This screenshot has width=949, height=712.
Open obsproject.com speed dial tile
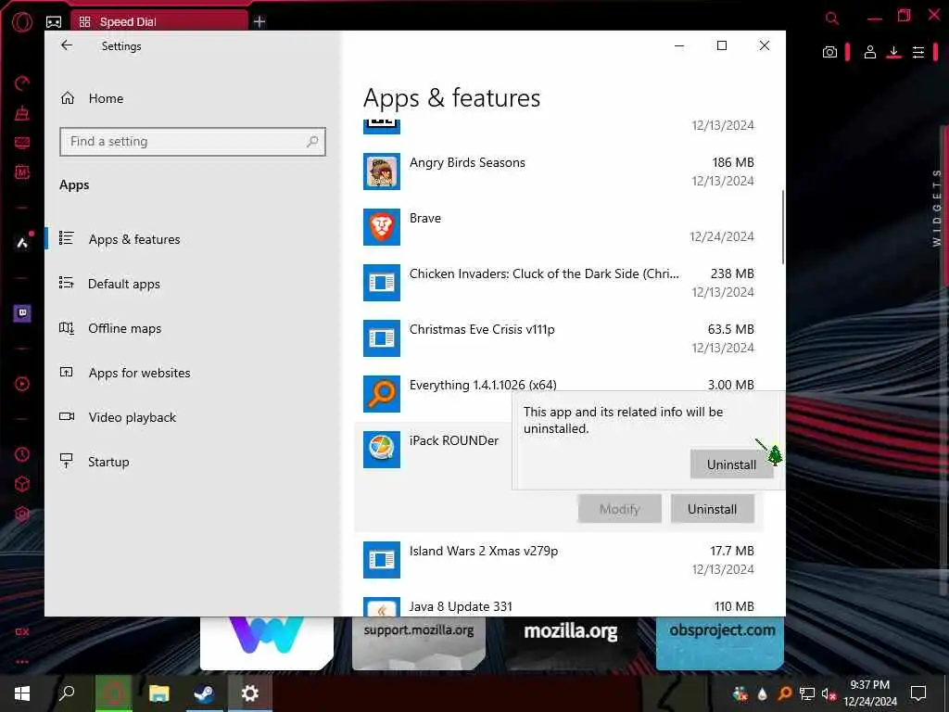(x=720, y=643)
